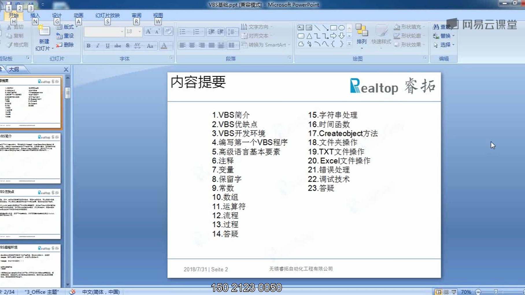Image resolution: width=525 pixels, height=295 pixels.
Task: Open the 开始 ribbon tab
Action: click(13, 15)
